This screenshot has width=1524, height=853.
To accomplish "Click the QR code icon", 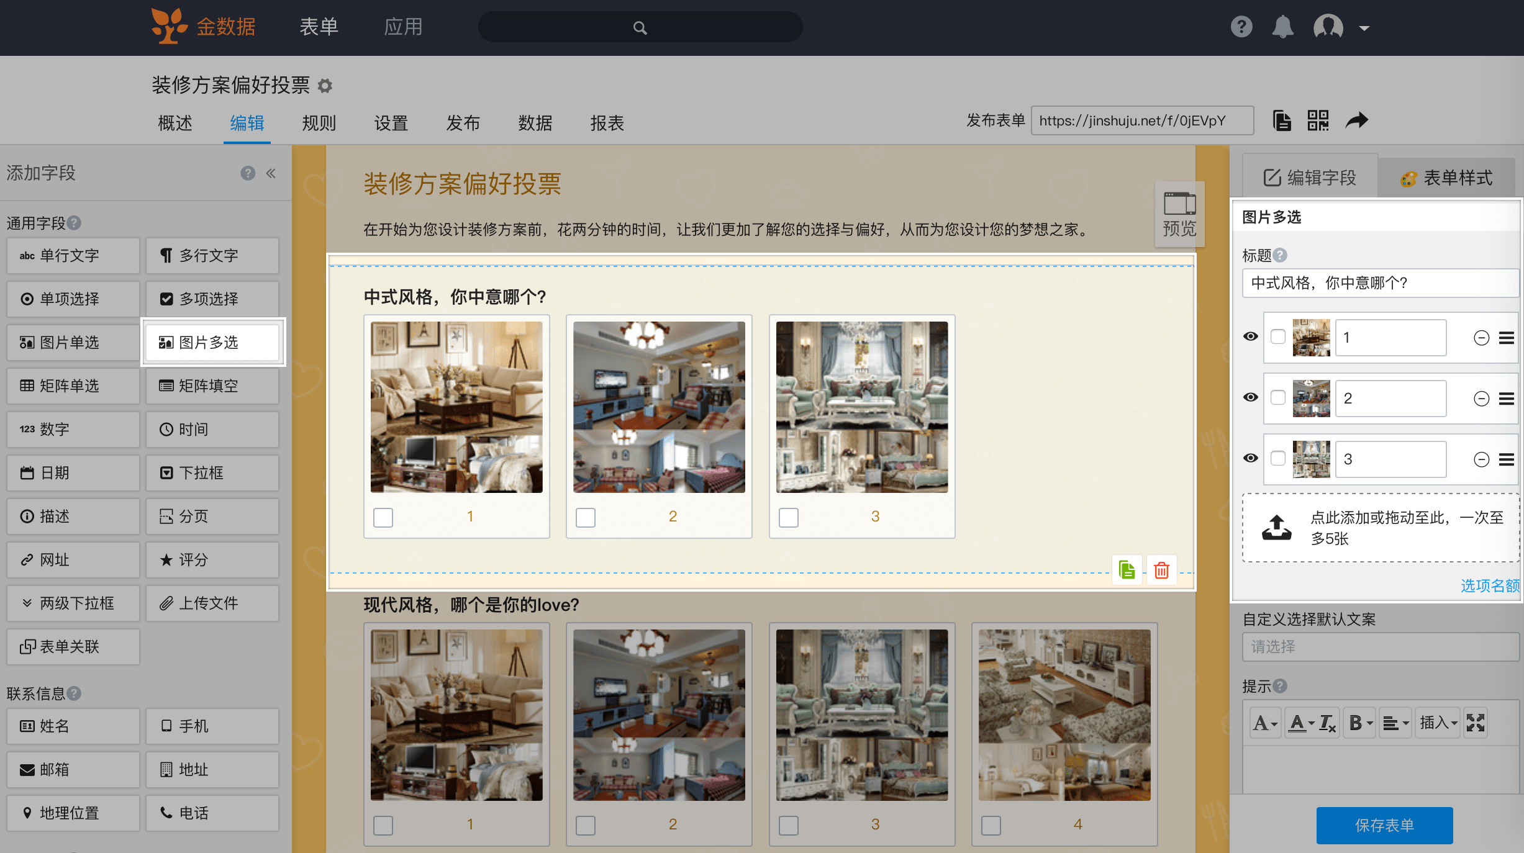I will point(1317,120).
